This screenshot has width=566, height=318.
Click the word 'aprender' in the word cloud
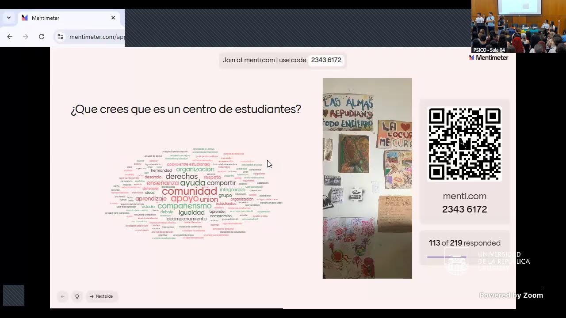pos(218,212)
